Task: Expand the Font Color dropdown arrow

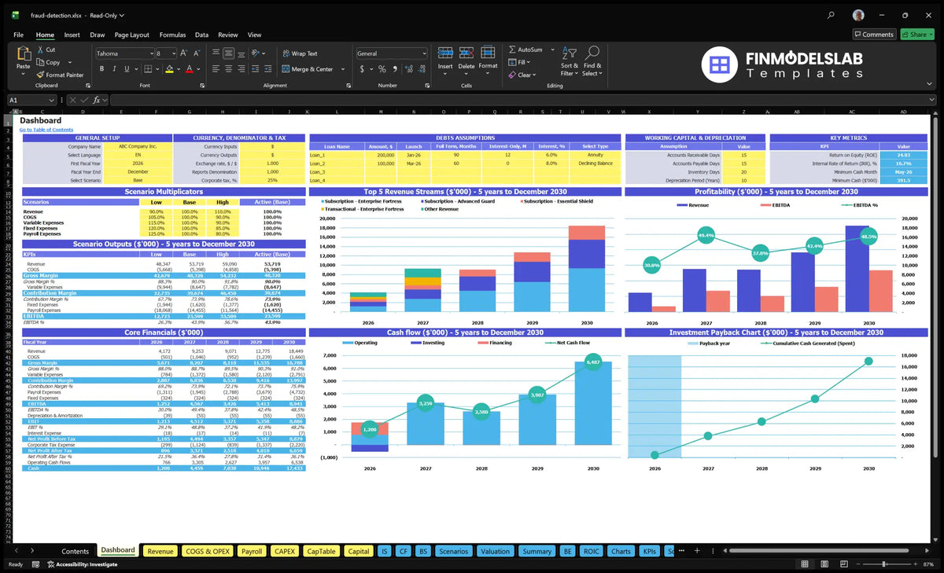Action: pyautogui.click(x=198, y=69)
